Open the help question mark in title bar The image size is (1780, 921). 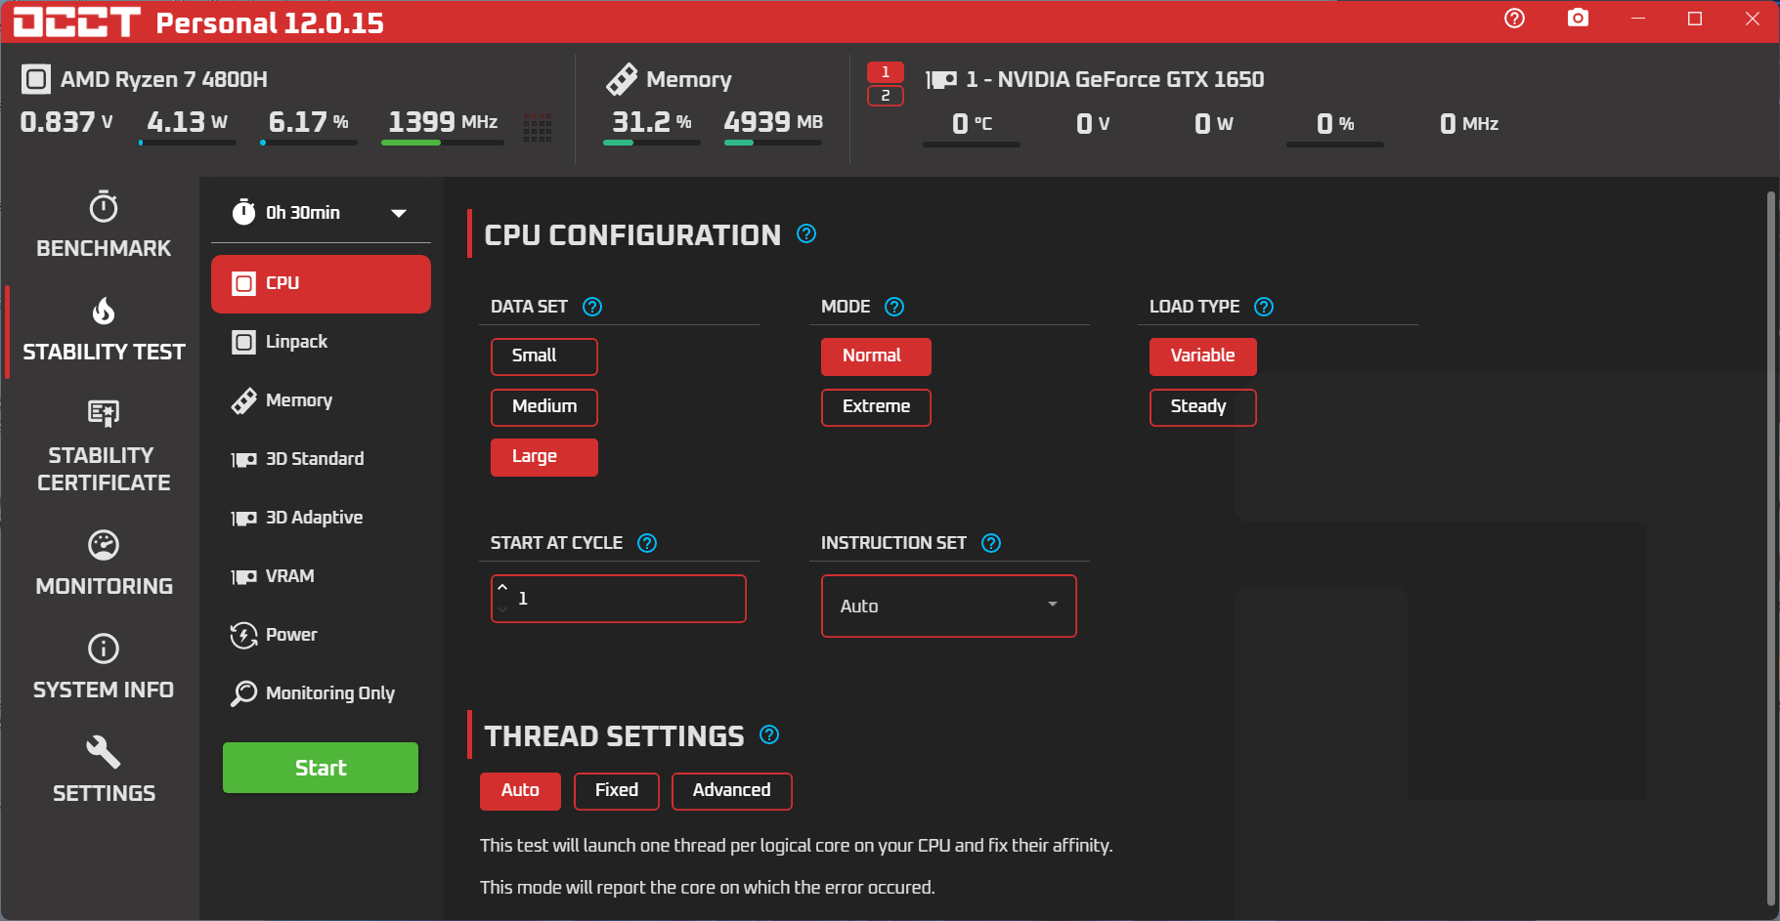pos(1514,19)
